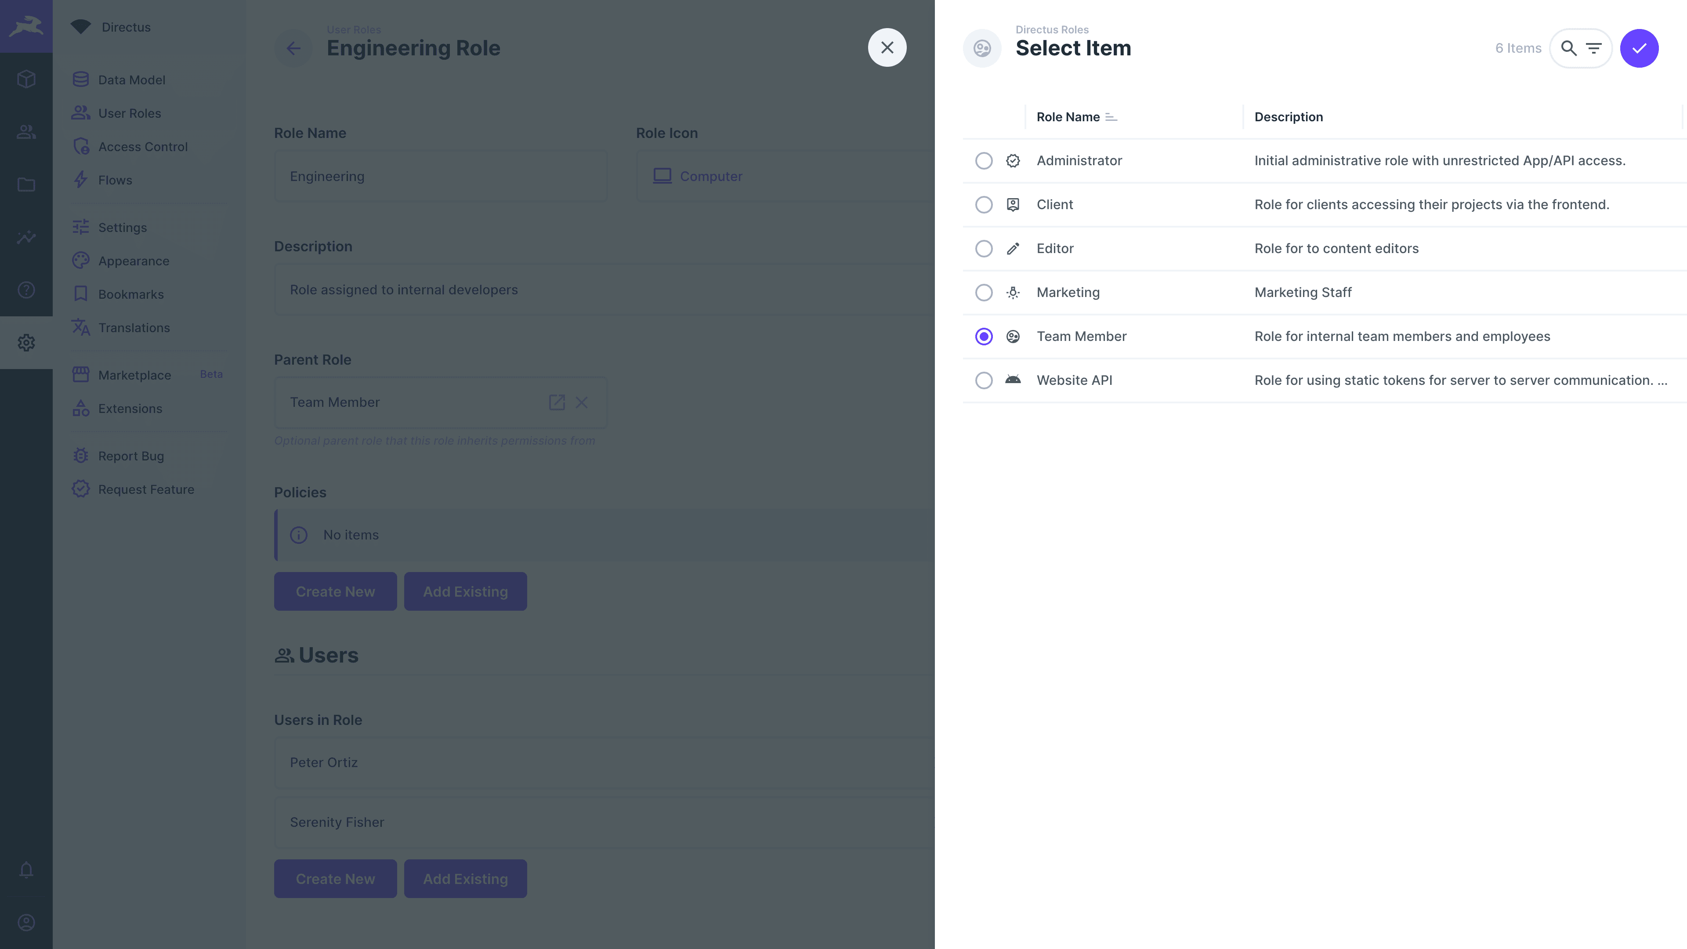Open the Help documentation icon
The image size is (1687, 949).
tap(26, 290)
